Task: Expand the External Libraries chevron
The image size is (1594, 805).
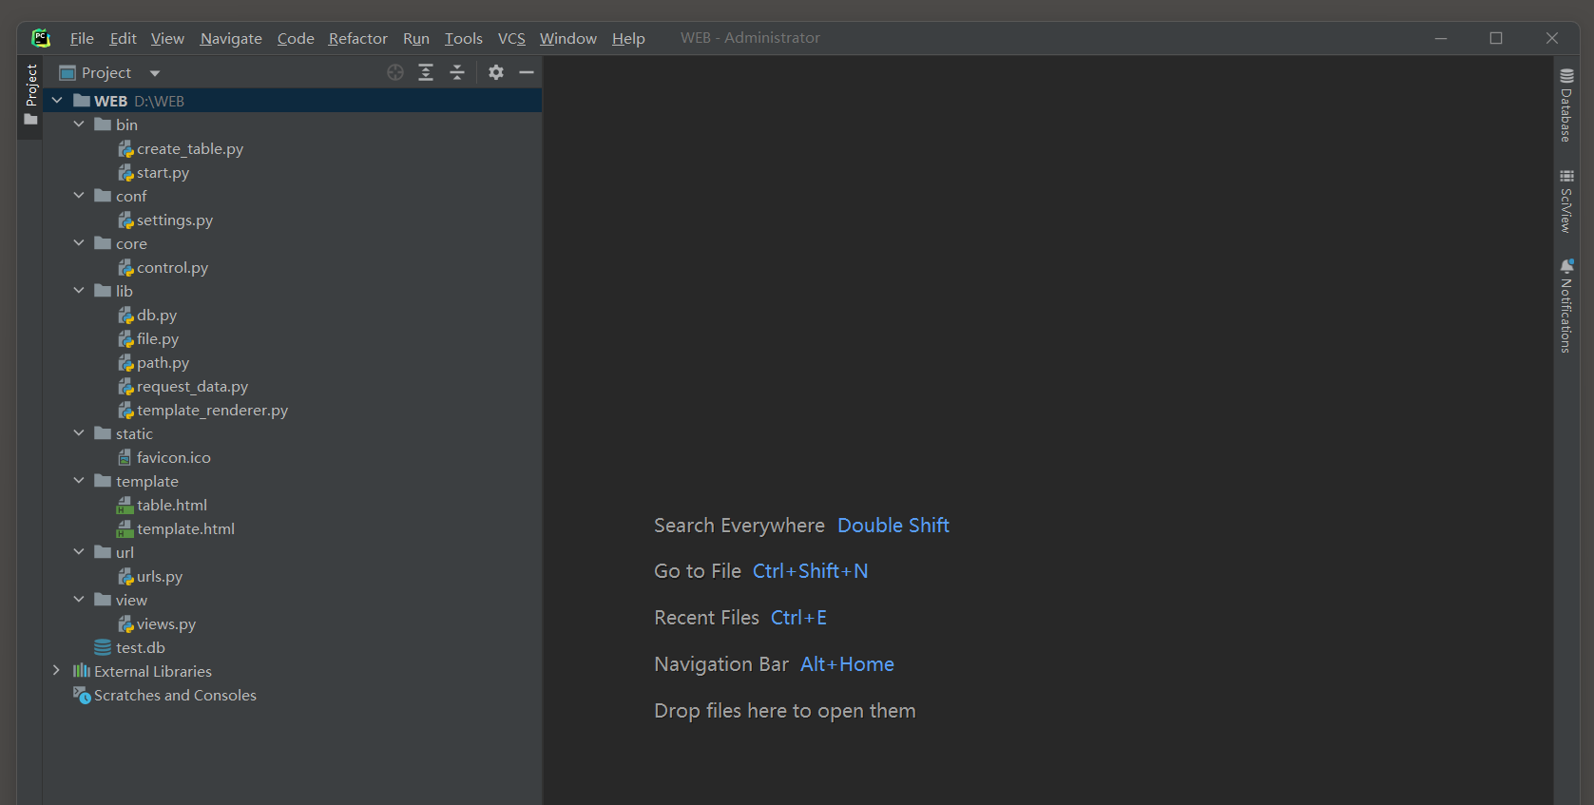Action: [57, 671]
